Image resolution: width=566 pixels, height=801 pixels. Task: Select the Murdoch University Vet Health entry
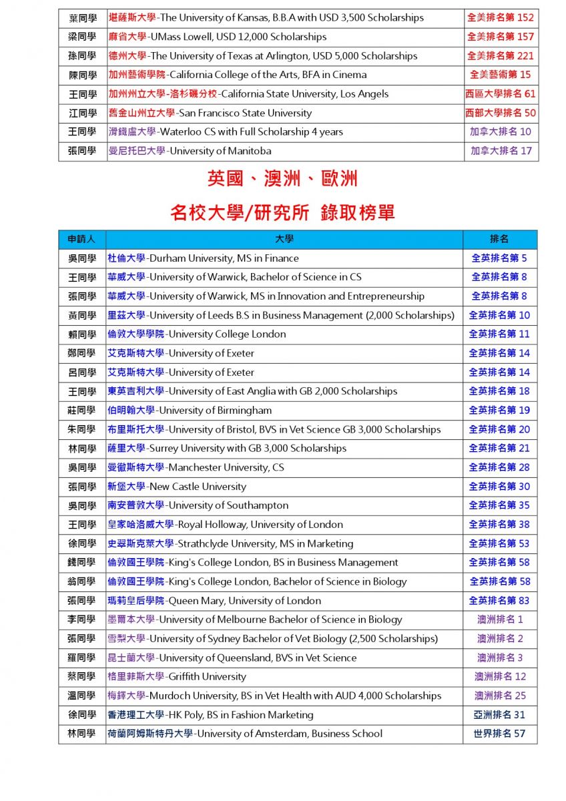click(275, 696)
